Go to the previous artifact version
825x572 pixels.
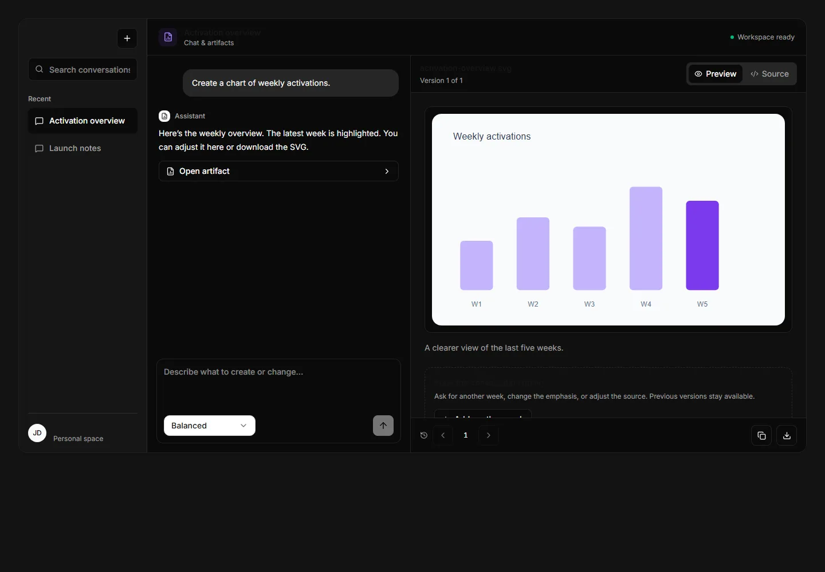pos(443,435)
